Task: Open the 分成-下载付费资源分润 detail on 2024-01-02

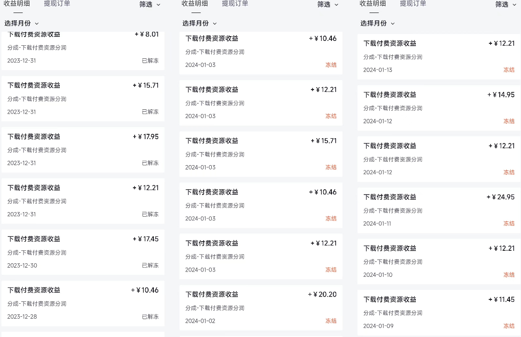Action: click(x=216, y=308)
